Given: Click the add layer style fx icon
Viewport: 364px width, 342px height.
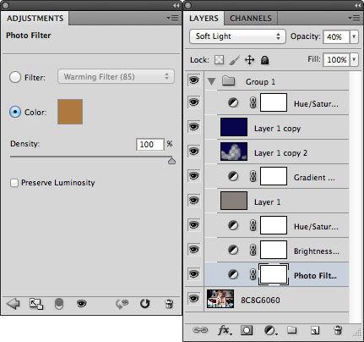Looking at the screenshot, I should click(225, 330).
